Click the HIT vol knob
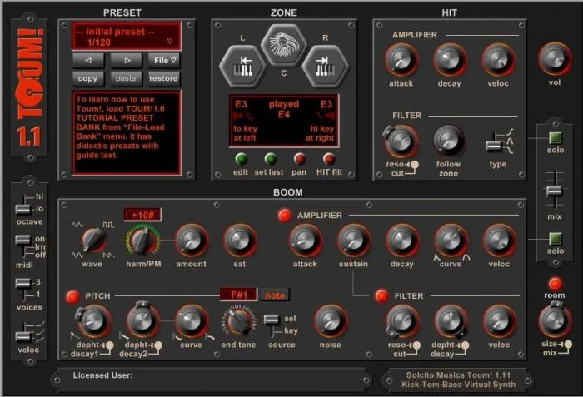This screenshot has height=397, width=583. pyautogui.click(x=553, y=59)
